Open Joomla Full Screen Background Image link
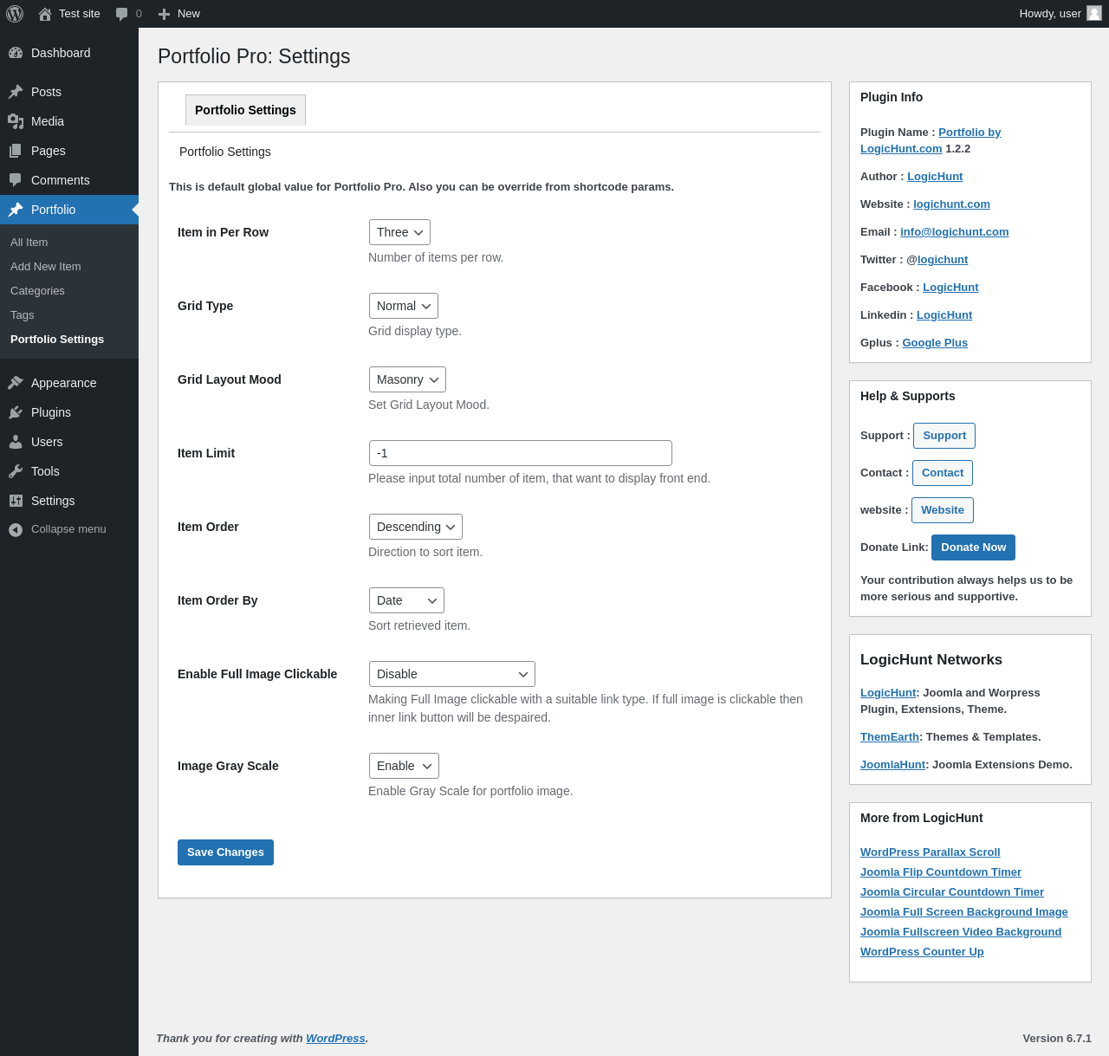1109x1056 pixels. pos(964,912)
